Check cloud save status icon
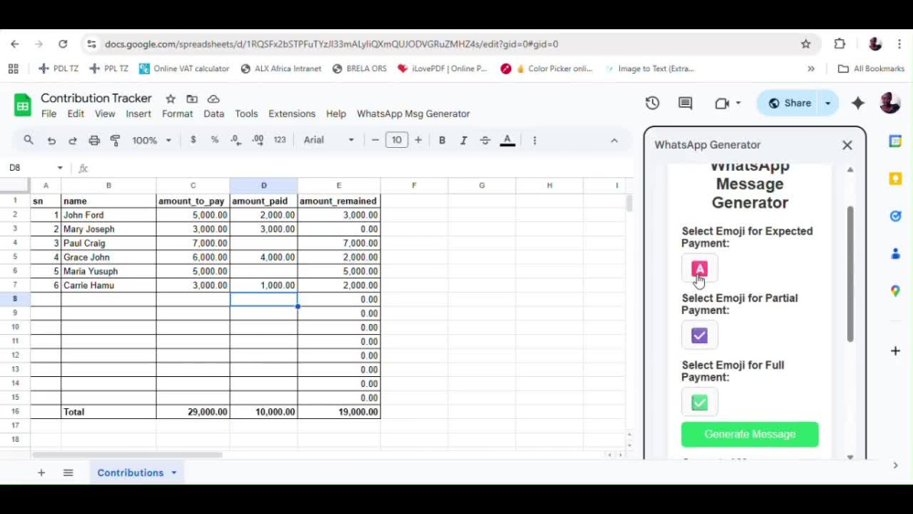This screenshot has width=913, height=514. (x=214, y=99)
